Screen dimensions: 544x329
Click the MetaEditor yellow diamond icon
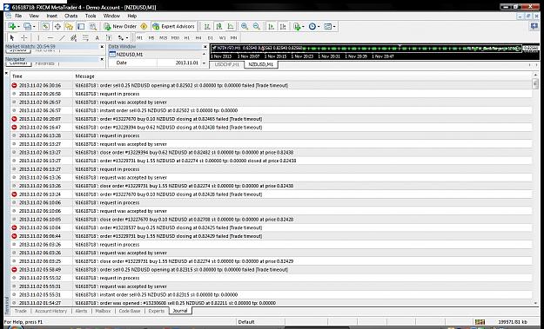144,26
